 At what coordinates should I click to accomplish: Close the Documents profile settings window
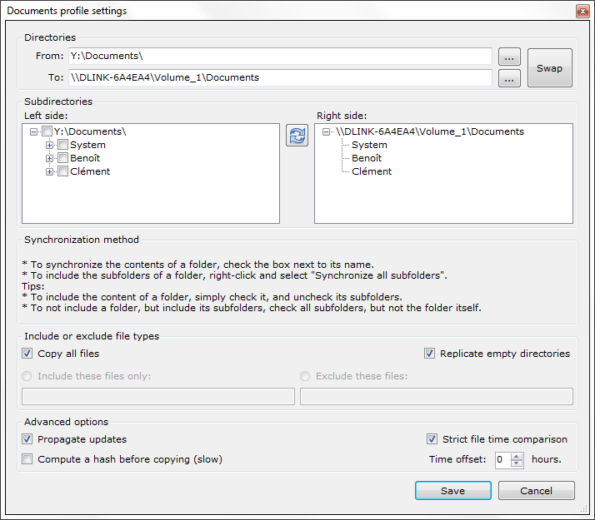coord(582,11)
